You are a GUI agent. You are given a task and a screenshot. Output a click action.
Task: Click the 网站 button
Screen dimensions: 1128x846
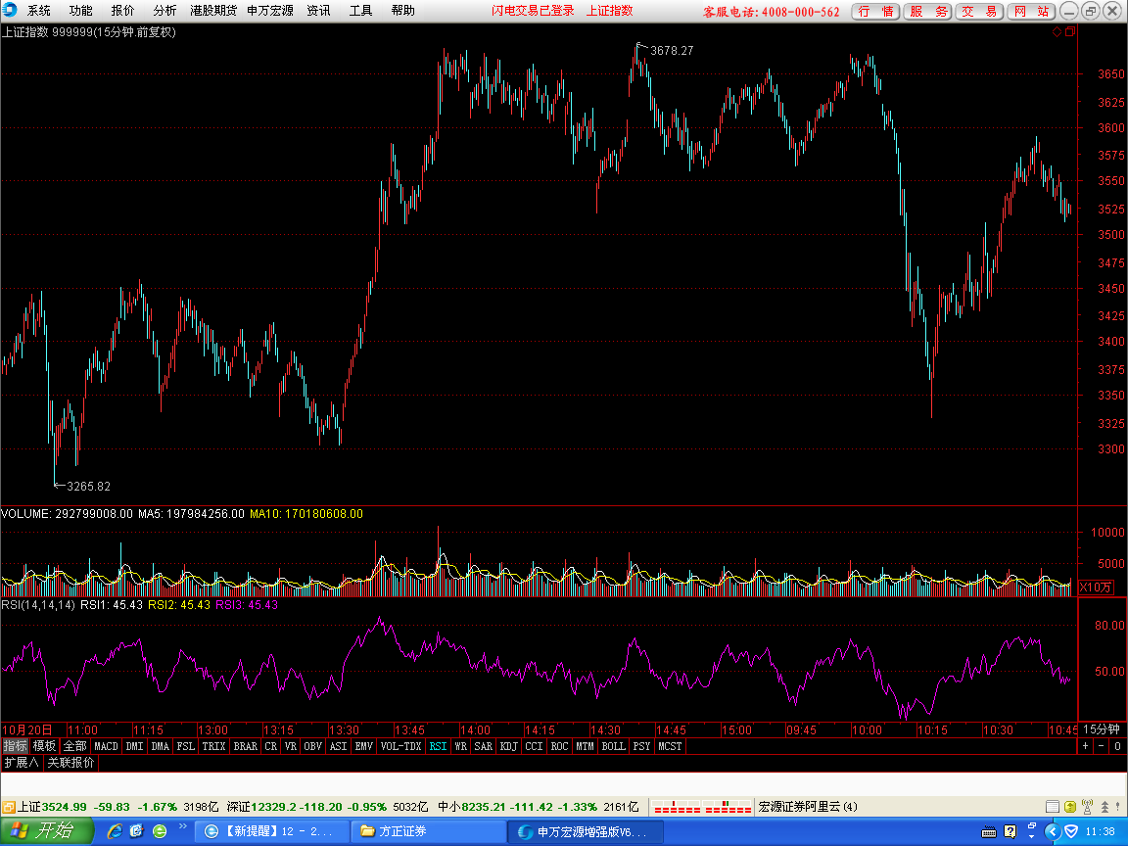[1031, 12]
